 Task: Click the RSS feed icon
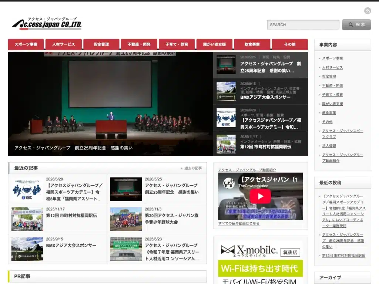click(368, 11)
